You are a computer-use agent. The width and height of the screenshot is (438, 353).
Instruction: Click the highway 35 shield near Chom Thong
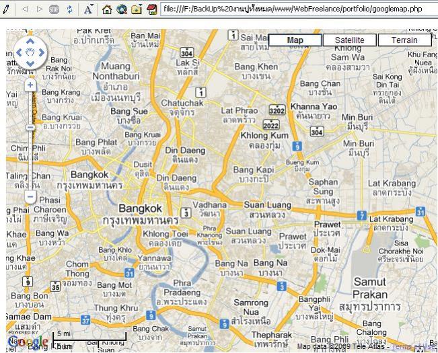55,286
